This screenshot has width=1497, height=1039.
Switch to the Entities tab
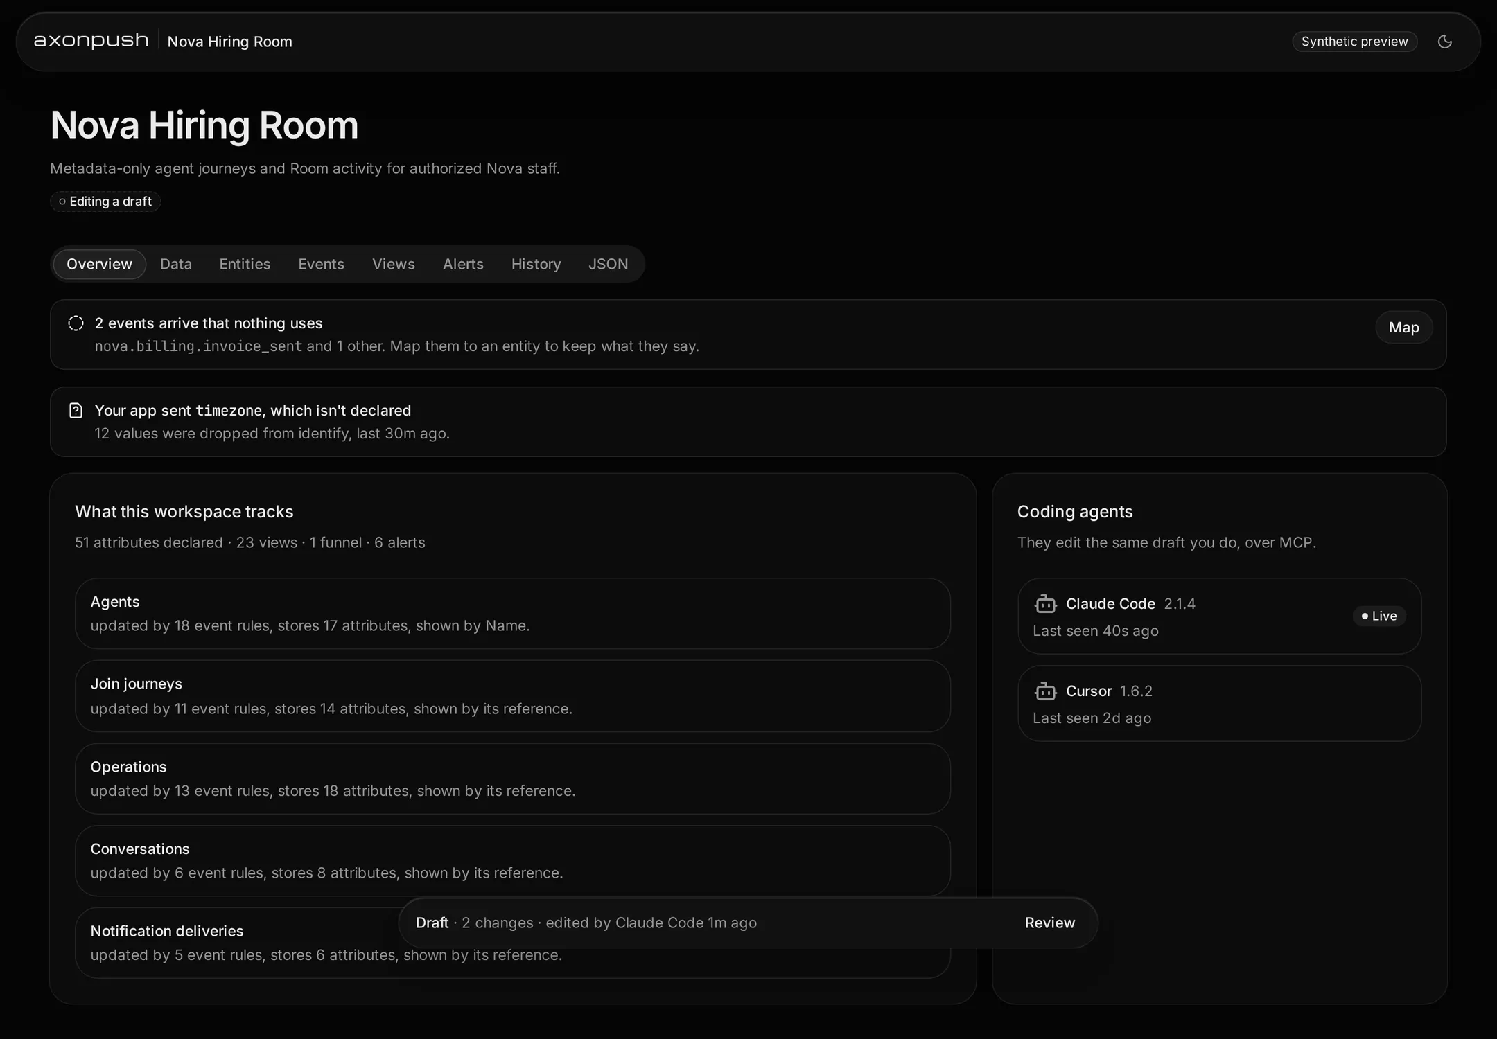click(x=245, y=264)
